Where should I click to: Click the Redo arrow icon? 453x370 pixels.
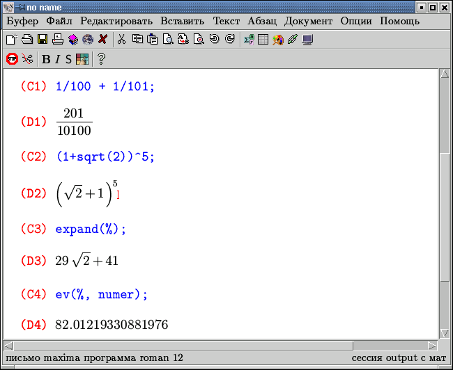(x=229, y=40)
